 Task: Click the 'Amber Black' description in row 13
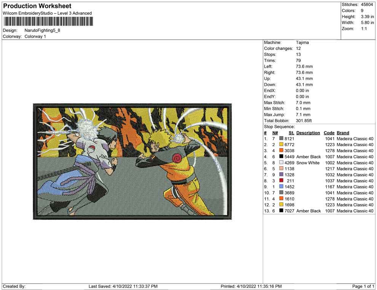click(x=308, y=211)
